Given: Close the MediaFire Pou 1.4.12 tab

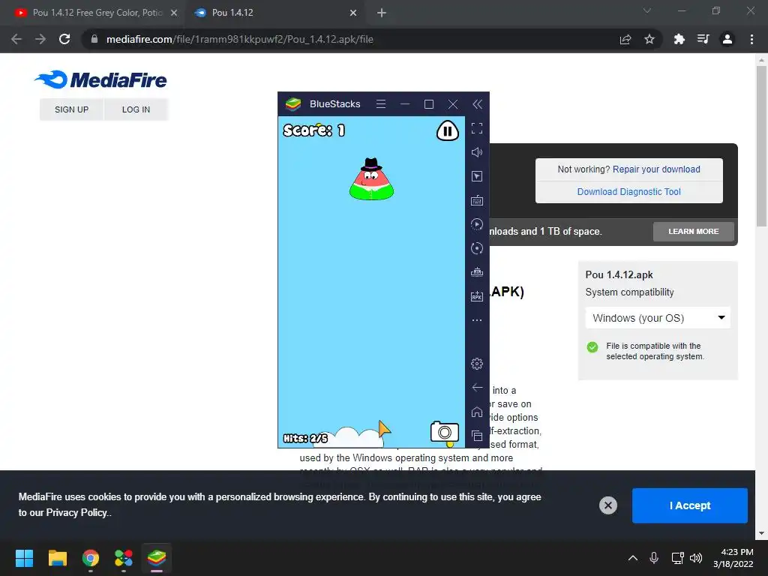Looking at the screenshot, I should tap(353, 13).
